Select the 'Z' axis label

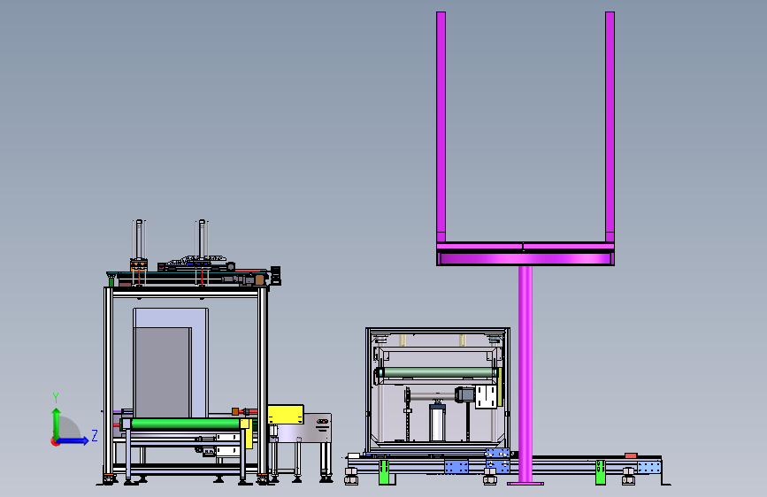[95, 435]
